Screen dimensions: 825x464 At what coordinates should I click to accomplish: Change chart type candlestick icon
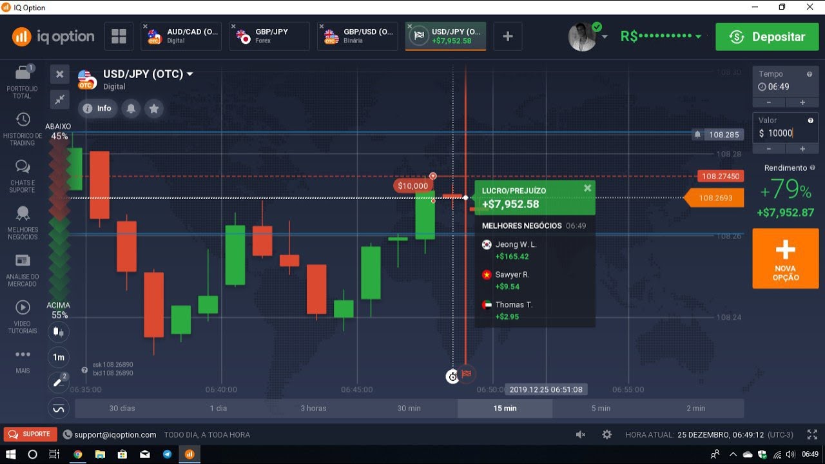tap(59, 332)
